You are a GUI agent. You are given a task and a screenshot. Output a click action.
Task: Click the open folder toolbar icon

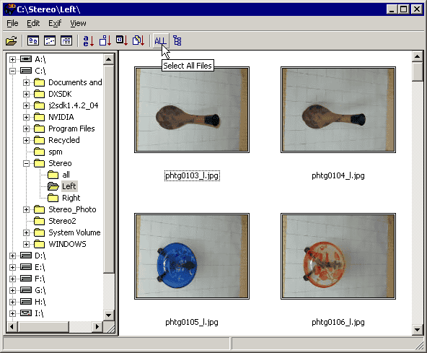tap(11, 41)
